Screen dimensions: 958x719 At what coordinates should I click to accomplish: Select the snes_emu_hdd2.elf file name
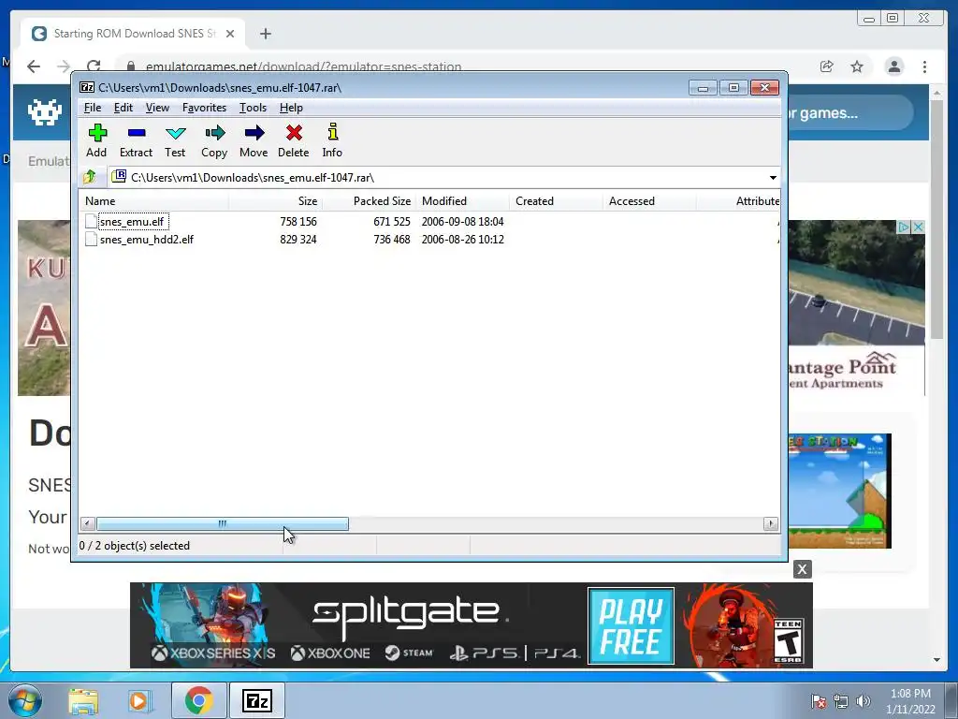click(x=147, y=239)
